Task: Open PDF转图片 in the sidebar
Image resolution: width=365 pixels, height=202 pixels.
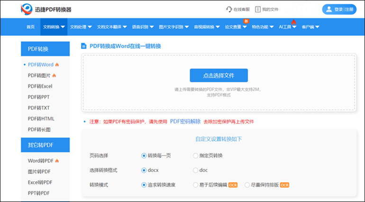Action: click(x=39, y=75)
